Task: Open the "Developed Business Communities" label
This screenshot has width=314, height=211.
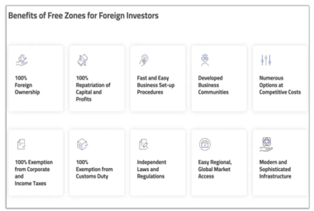Action: [213, 85]
